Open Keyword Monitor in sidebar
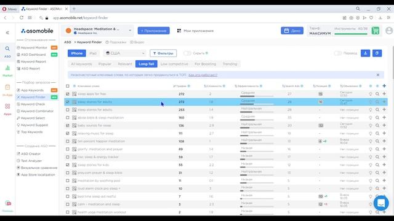Viewport: 394px width, 221px height. point(34,48)
